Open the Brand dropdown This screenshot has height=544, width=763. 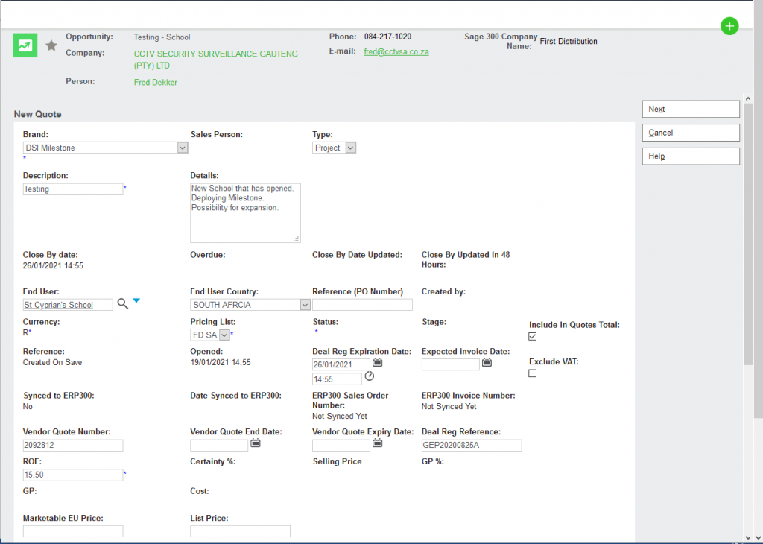point(183,148)
